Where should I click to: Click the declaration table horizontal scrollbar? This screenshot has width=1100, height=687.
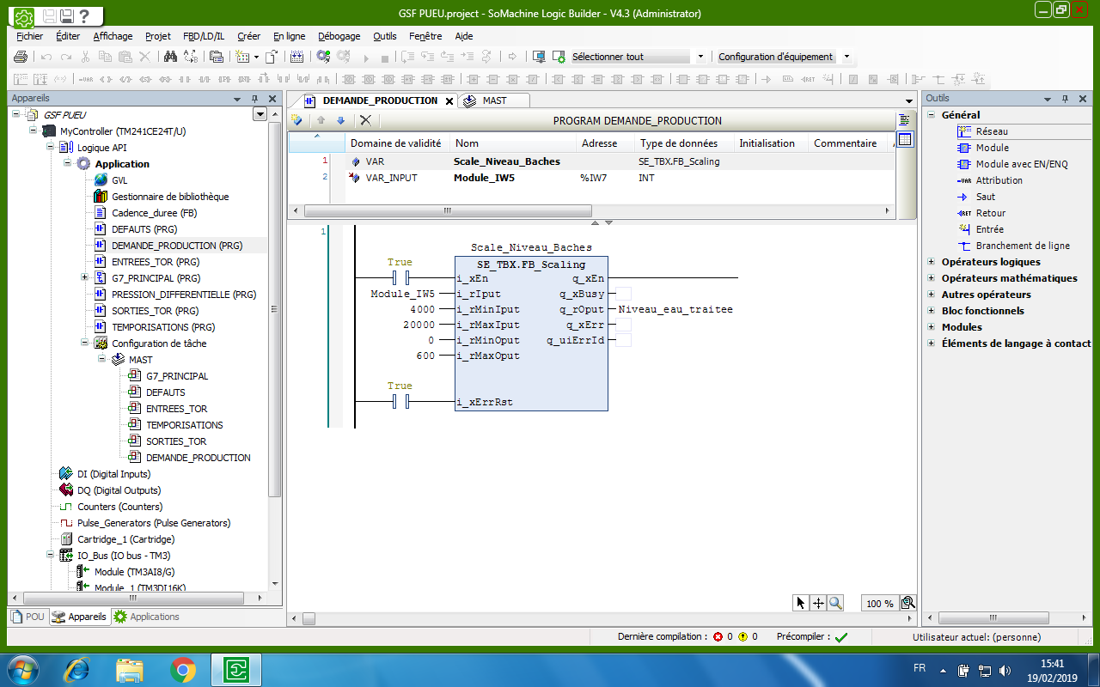(x=447, y=210)
